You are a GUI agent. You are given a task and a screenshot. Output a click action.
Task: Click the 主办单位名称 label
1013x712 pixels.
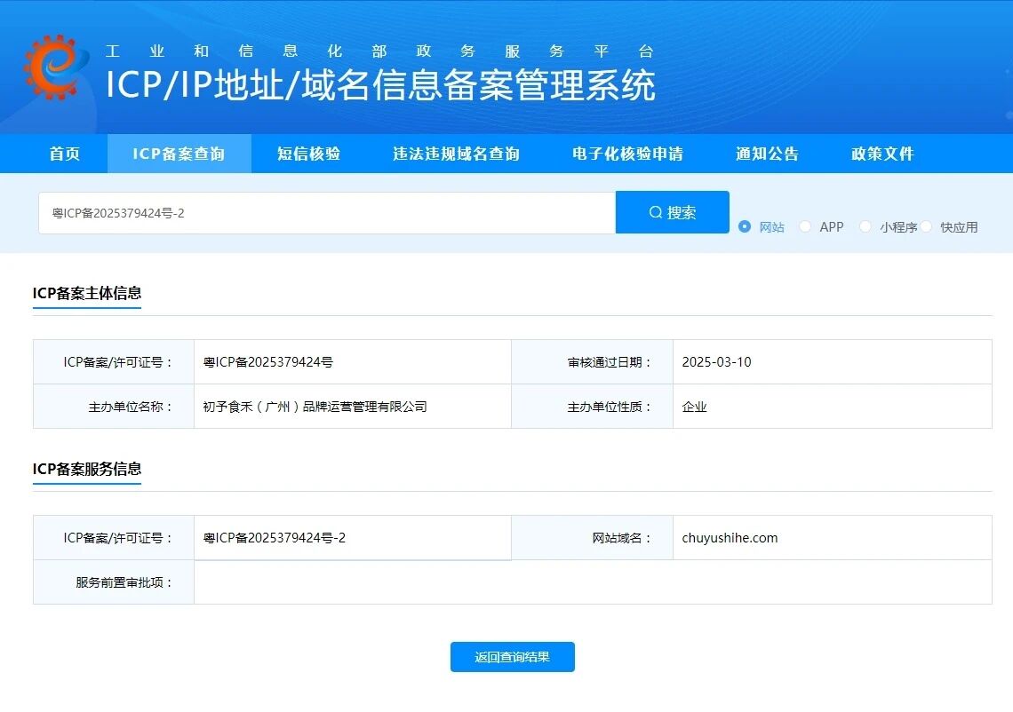point(130,407)
